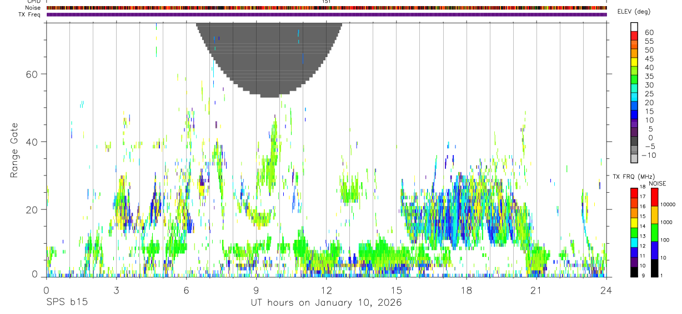Click the 'NOISE' legend title
Image resolution: width=682 pixels, height=314 pixels.
(658, 183)
